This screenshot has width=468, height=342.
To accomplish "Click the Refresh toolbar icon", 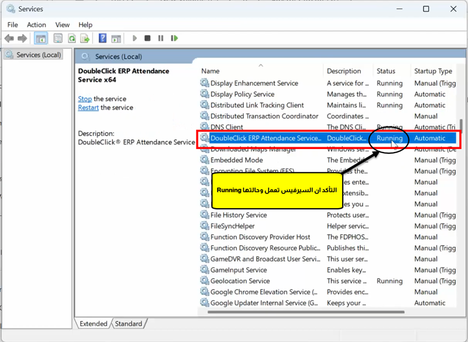I will point(71,39).
